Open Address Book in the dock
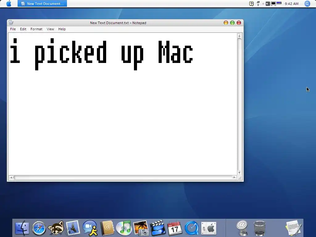This screenshot has width=316, height=237. tap(107, 228)
